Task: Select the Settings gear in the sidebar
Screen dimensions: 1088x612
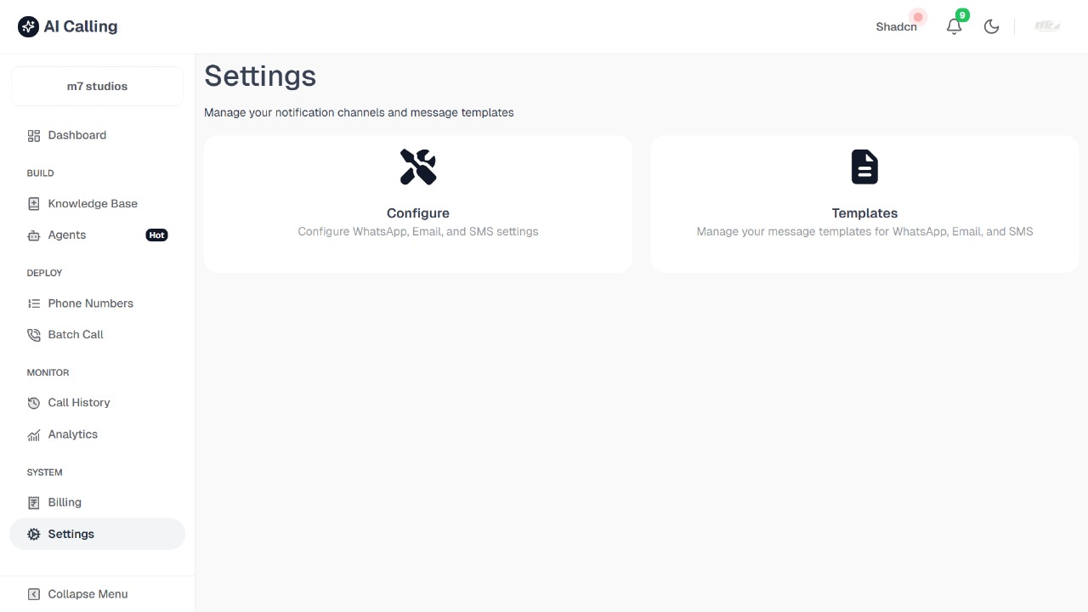Action: pyautogui.click(x=33, y=534)
